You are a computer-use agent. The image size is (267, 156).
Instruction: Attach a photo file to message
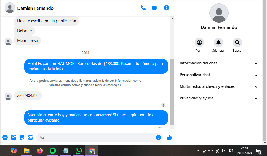[x=14, y=137]
